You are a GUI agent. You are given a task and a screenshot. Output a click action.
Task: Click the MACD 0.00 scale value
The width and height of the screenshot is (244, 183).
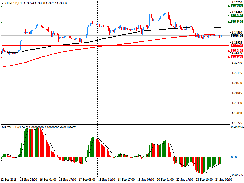(x=234, y=157)
